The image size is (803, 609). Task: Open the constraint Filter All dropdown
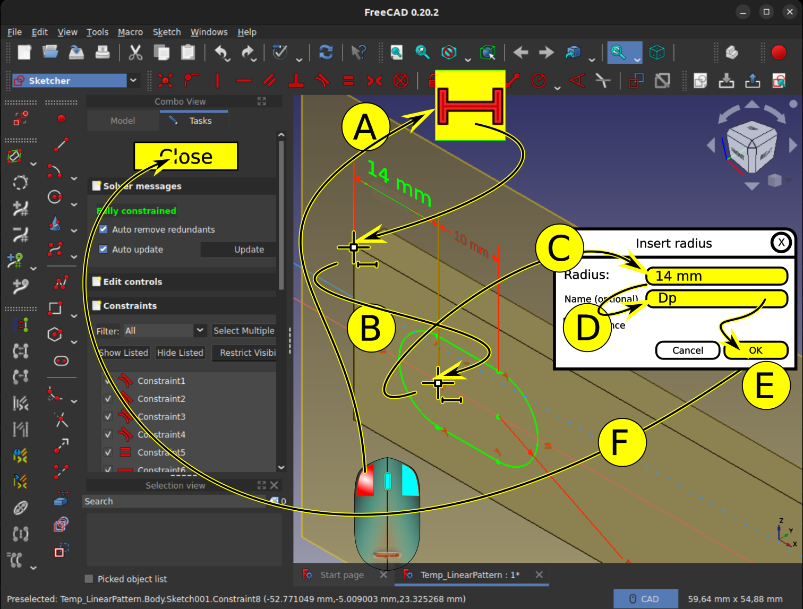[200, 330]
